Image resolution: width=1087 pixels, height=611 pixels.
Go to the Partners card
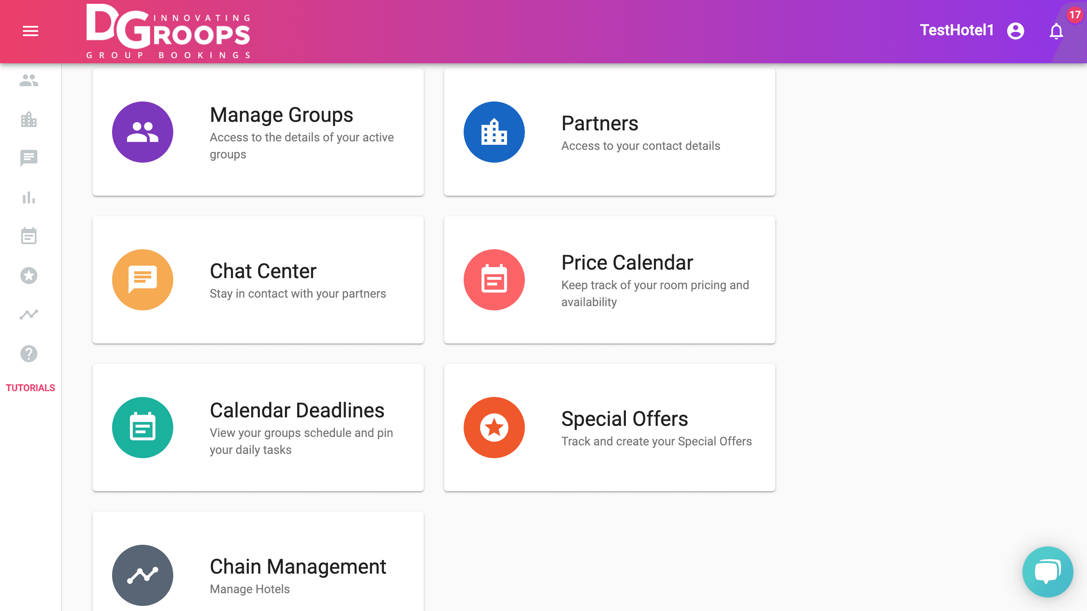(609, 132)
